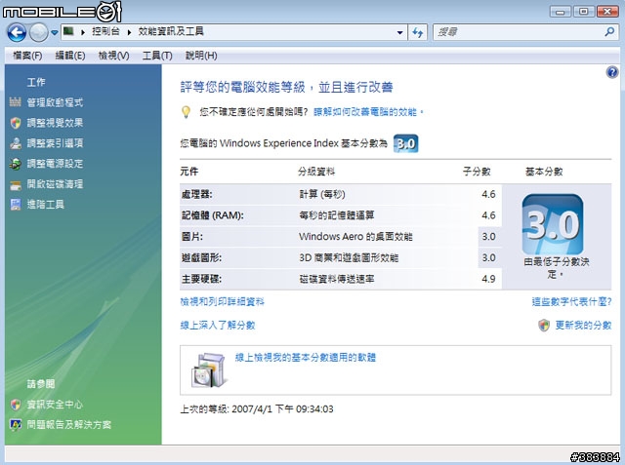This screenshot has width=625, height=465.
Task: Open 瞭解如何改善電腦的效能 link
Action: pyautogui.click(x=368, y=112)
